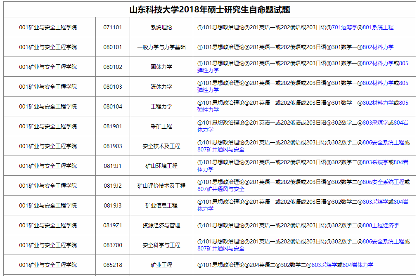Click the major name 矿山评价技术及工程

point(161,186)
